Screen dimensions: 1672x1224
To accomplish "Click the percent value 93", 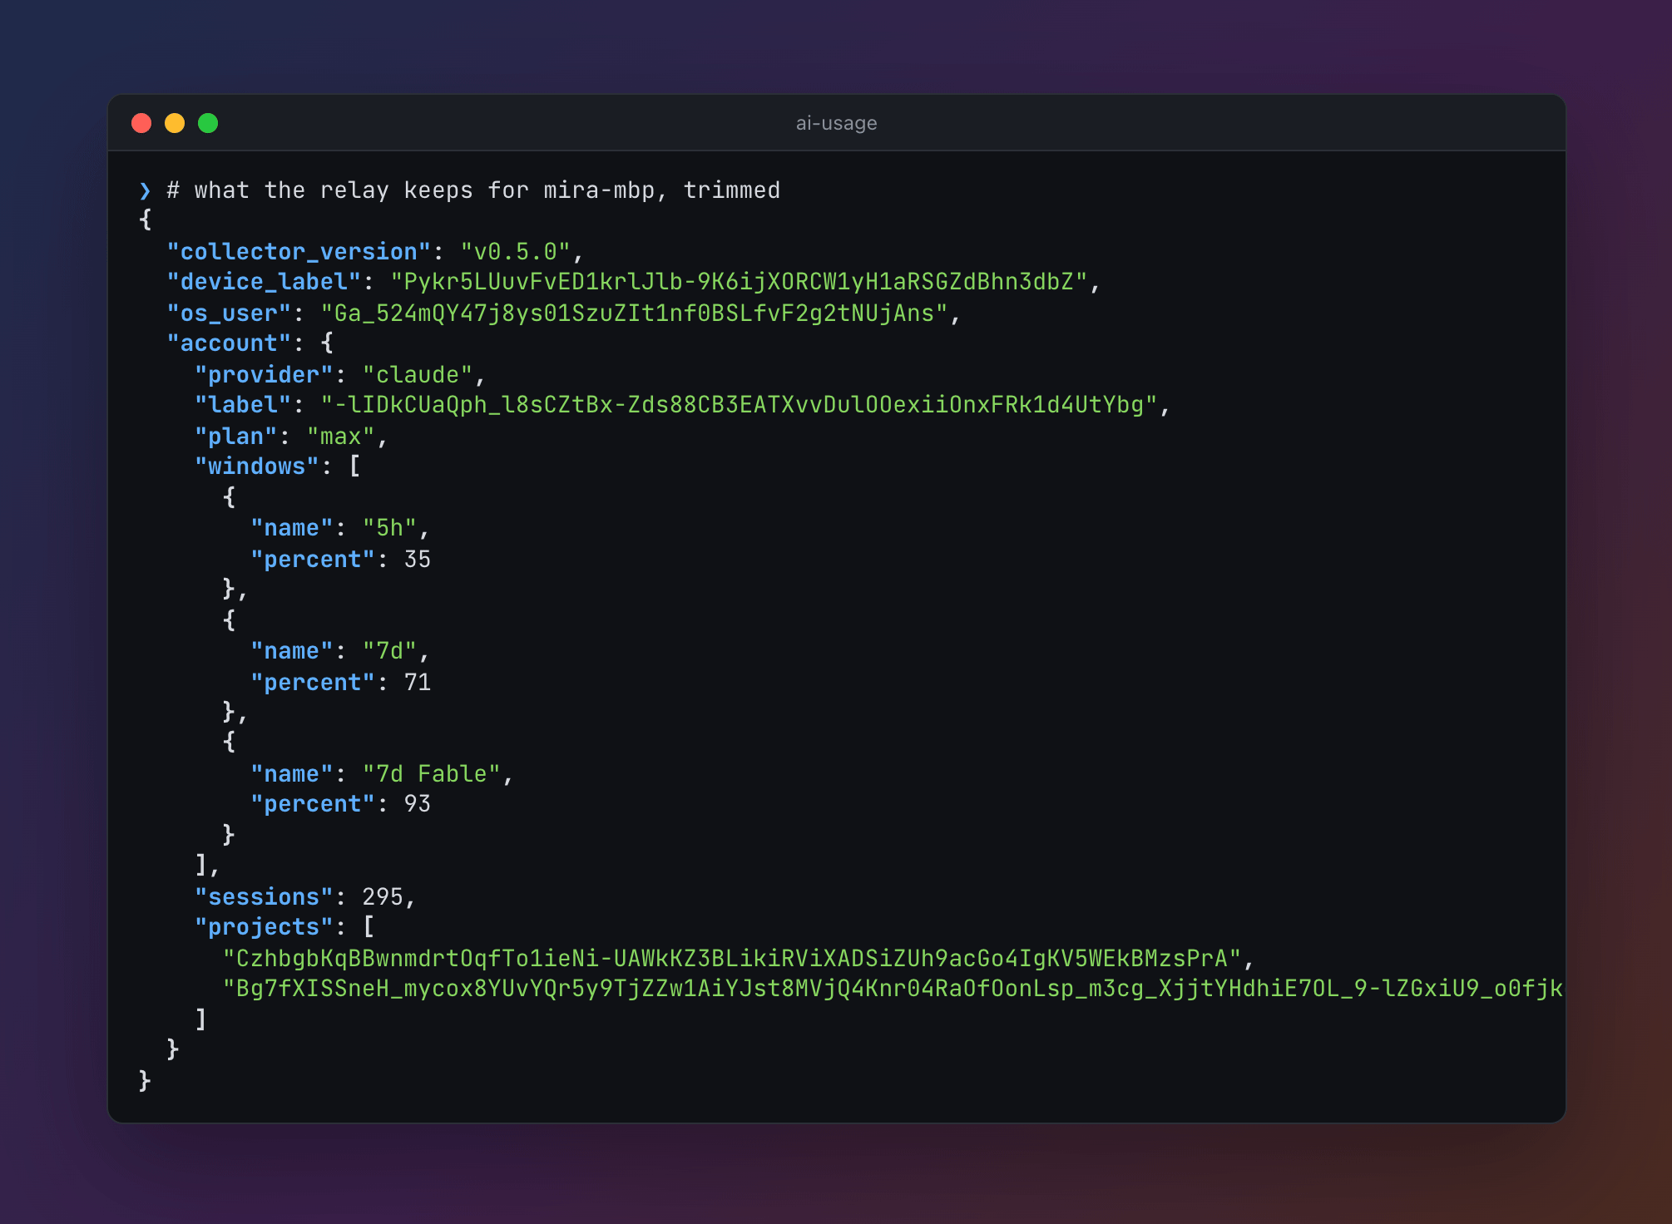I will pos(418,804).
